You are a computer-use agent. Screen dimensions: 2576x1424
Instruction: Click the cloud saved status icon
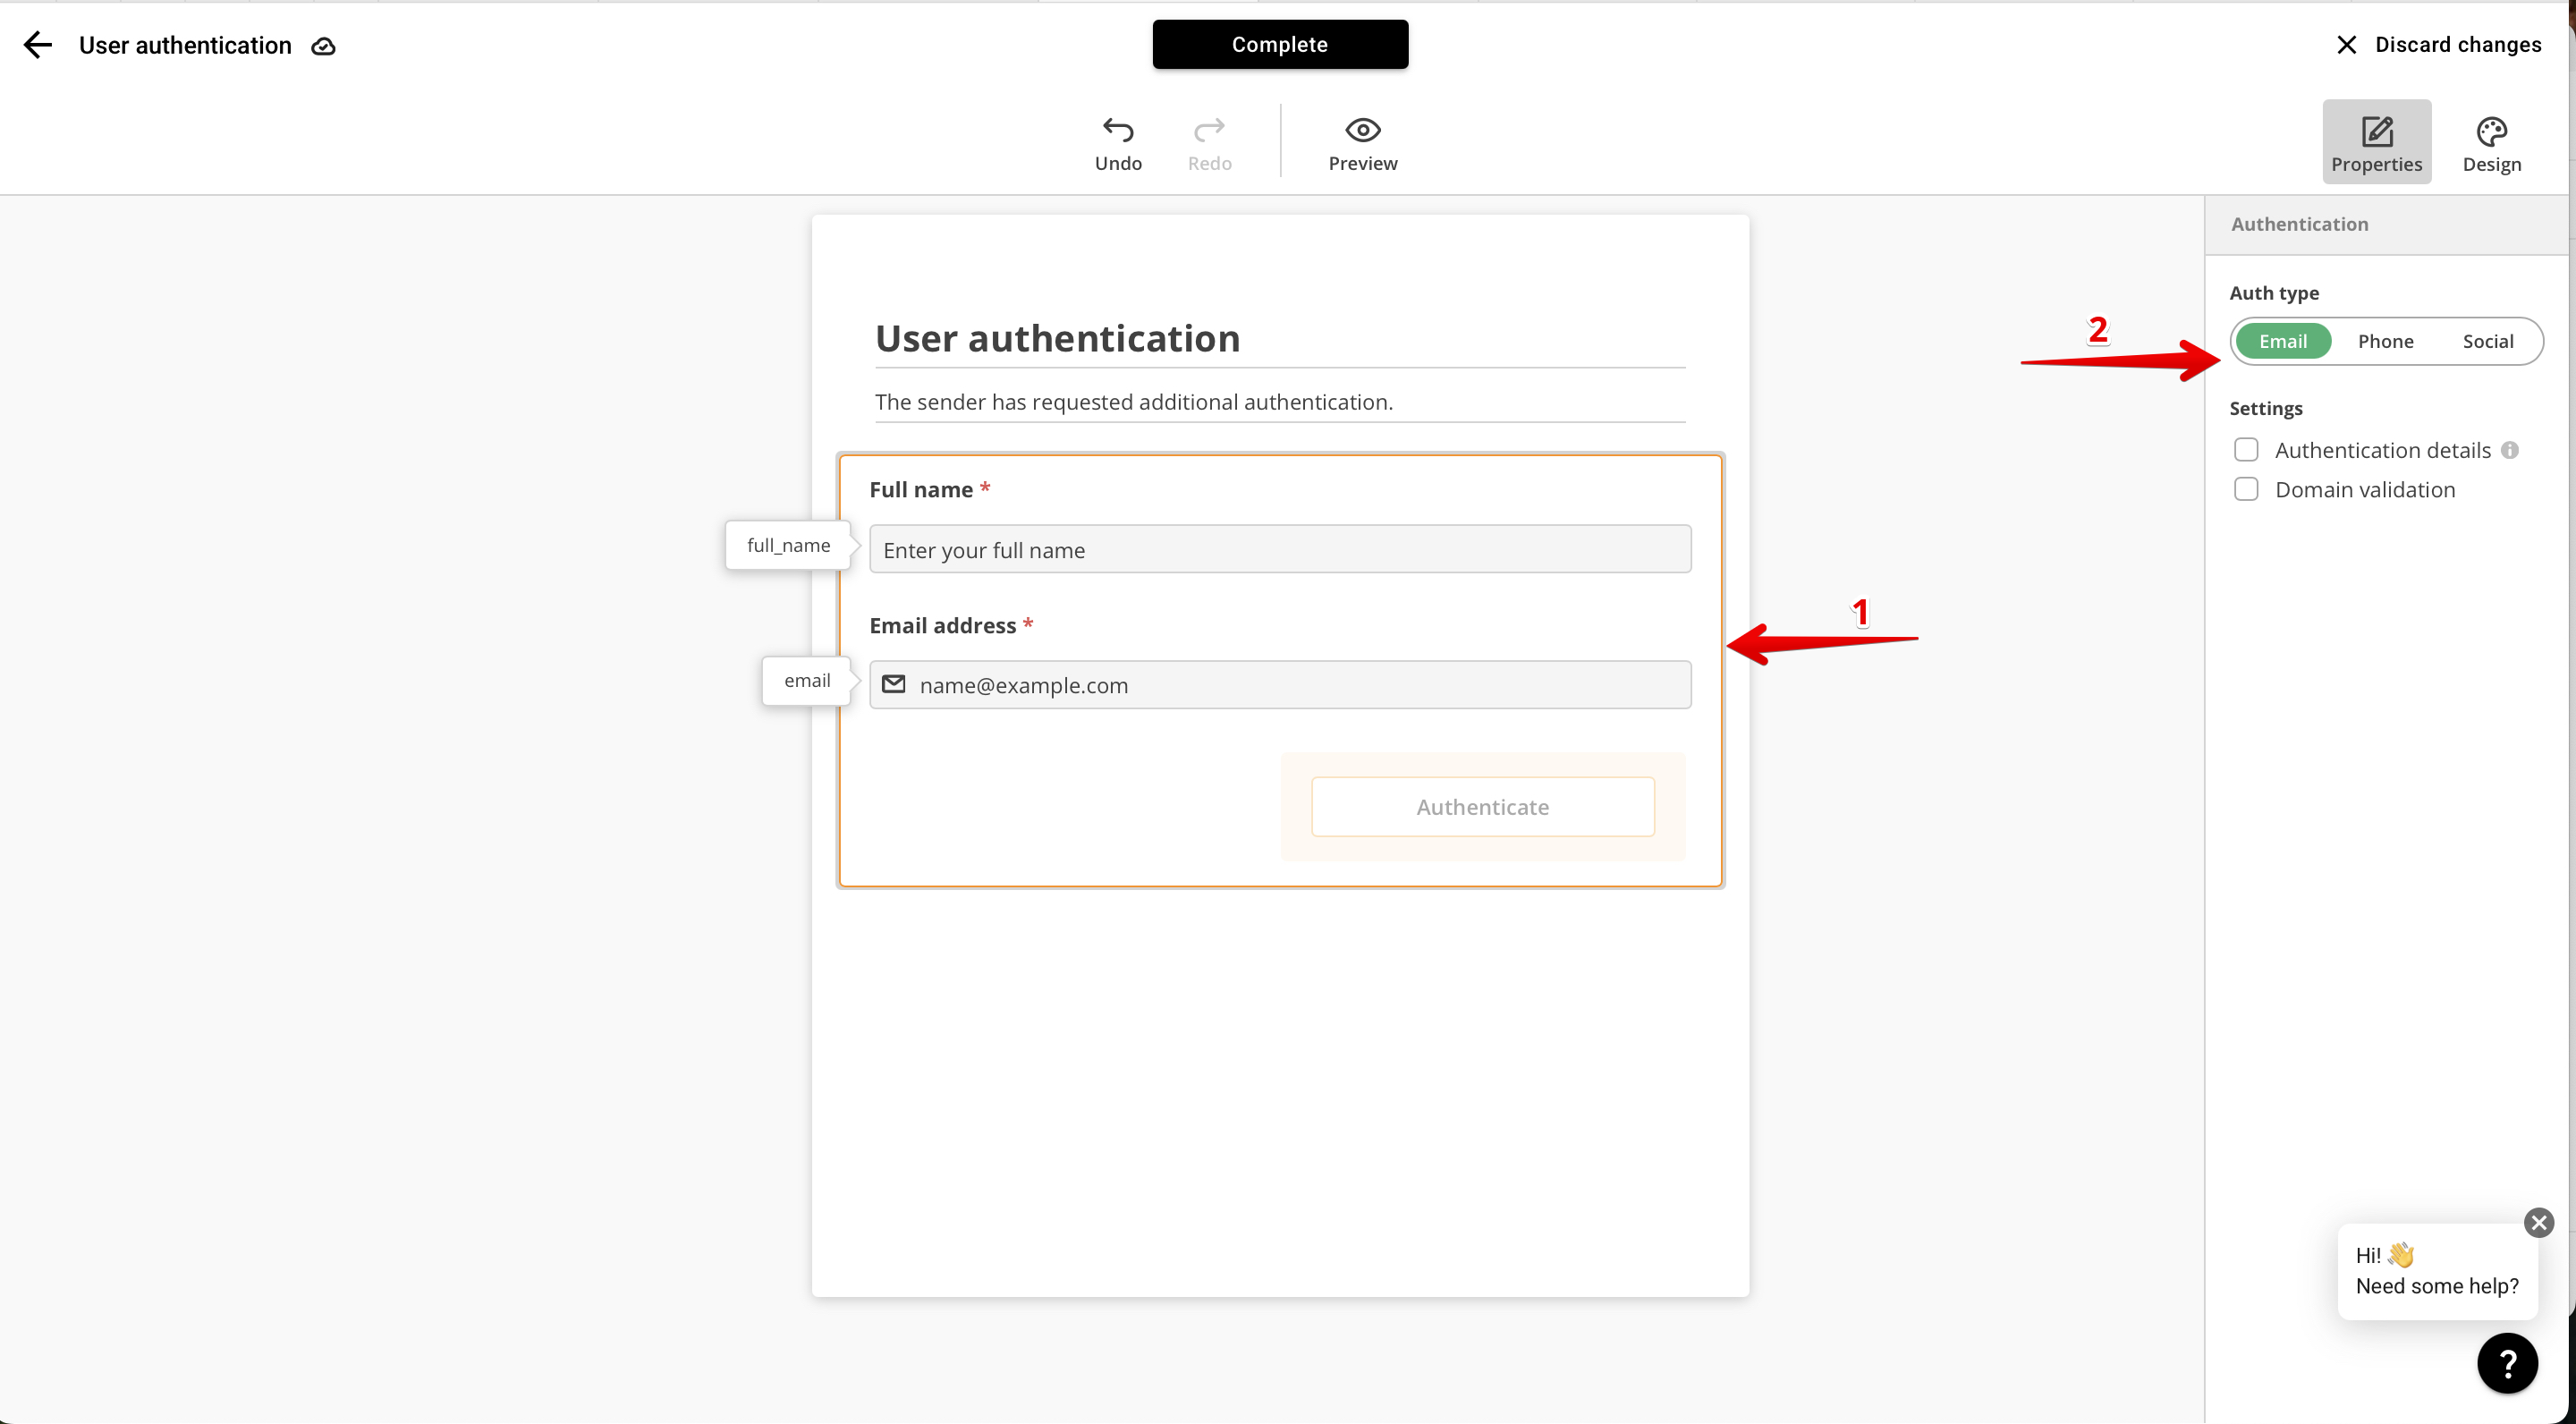click(323, 46)
